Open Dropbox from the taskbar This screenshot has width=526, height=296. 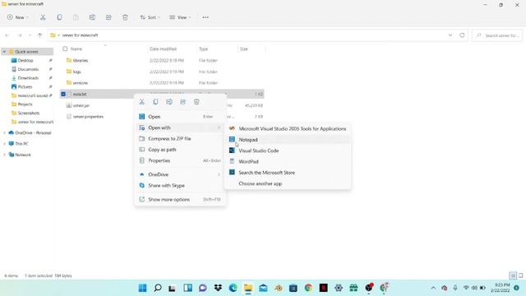pyautogui.click(x=218, y=288)
